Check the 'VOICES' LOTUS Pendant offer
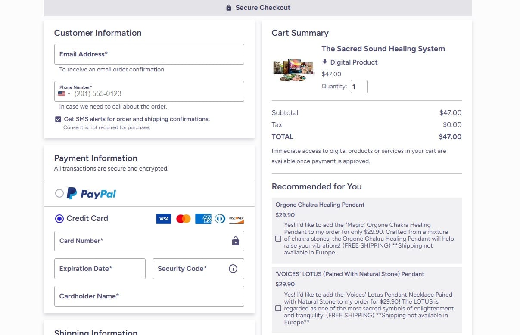Image resolution: width=520 pixels, height=335 pixels. (278, 308)
